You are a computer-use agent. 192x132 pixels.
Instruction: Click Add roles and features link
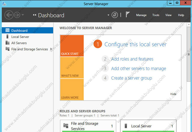point(132,59)
